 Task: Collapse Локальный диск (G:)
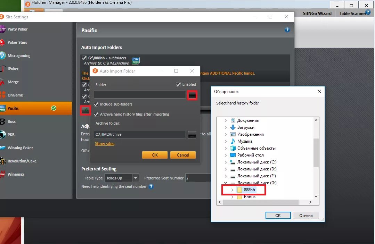pos(226,183)
